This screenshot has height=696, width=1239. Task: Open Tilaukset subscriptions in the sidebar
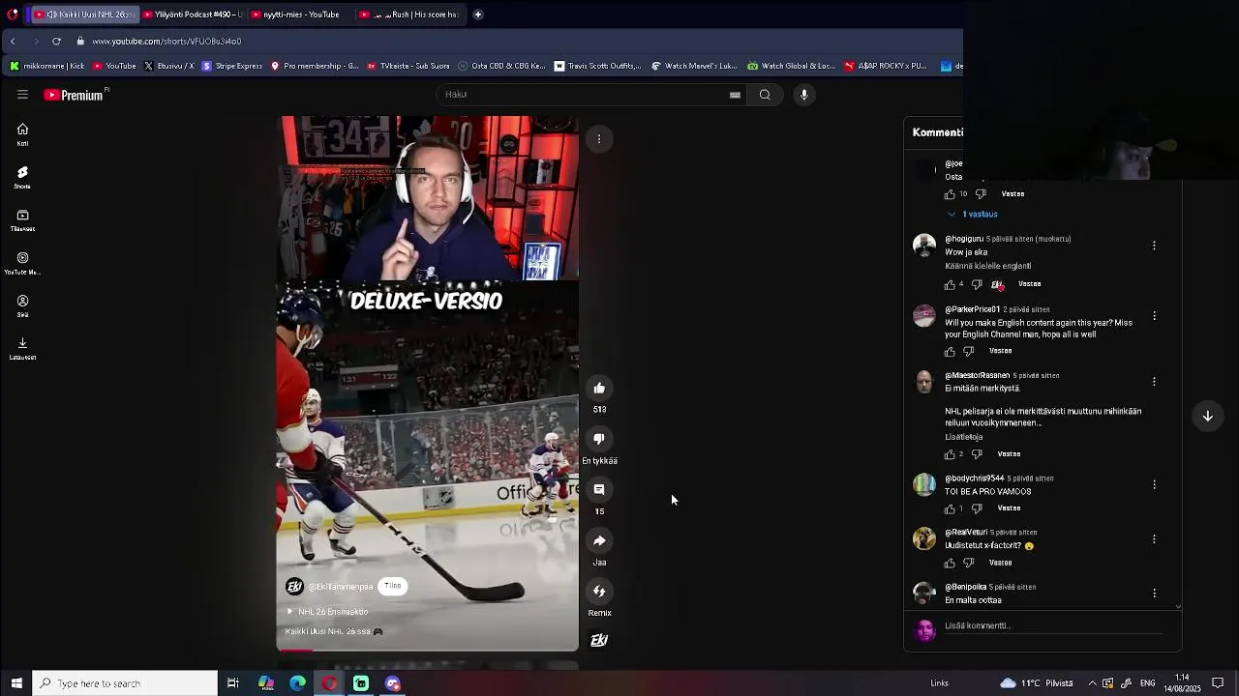[22, 220]
